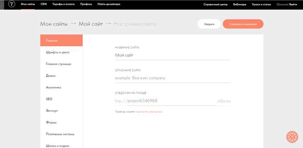The image size is (303, 148).
Task: Select Формы settings tab
Action: pos(61,123)
